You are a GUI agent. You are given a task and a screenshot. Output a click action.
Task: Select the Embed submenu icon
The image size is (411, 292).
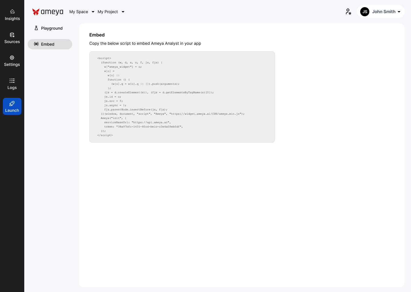36,44
